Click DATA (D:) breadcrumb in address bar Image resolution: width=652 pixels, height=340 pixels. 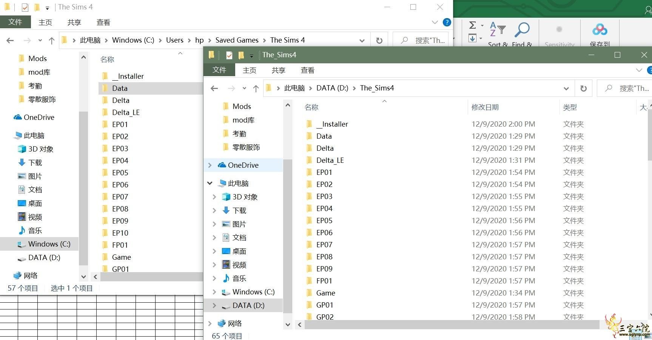[x=332, y=88]
